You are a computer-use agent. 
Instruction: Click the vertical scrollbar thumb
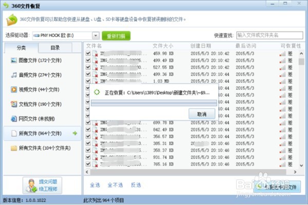301,61
